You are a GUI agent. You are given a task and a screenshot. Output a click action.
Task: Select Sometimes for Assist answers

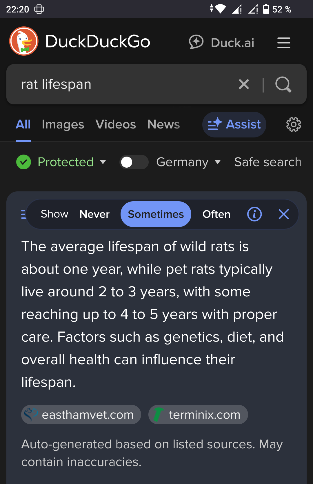point(156,214)
